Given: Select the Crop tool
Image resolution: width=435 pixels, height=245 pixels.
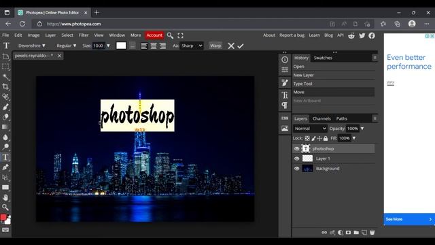Looking at the screenshot, I should click(x=5, y=86).
